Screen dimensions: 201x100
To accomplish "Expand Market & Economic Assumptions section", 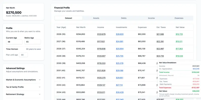I will tap(23, 80).
